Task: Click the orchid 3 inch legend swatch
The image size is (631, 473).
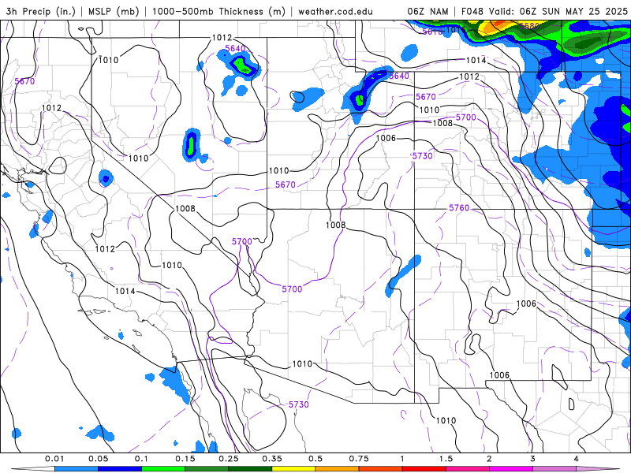Action: point(554,469)
